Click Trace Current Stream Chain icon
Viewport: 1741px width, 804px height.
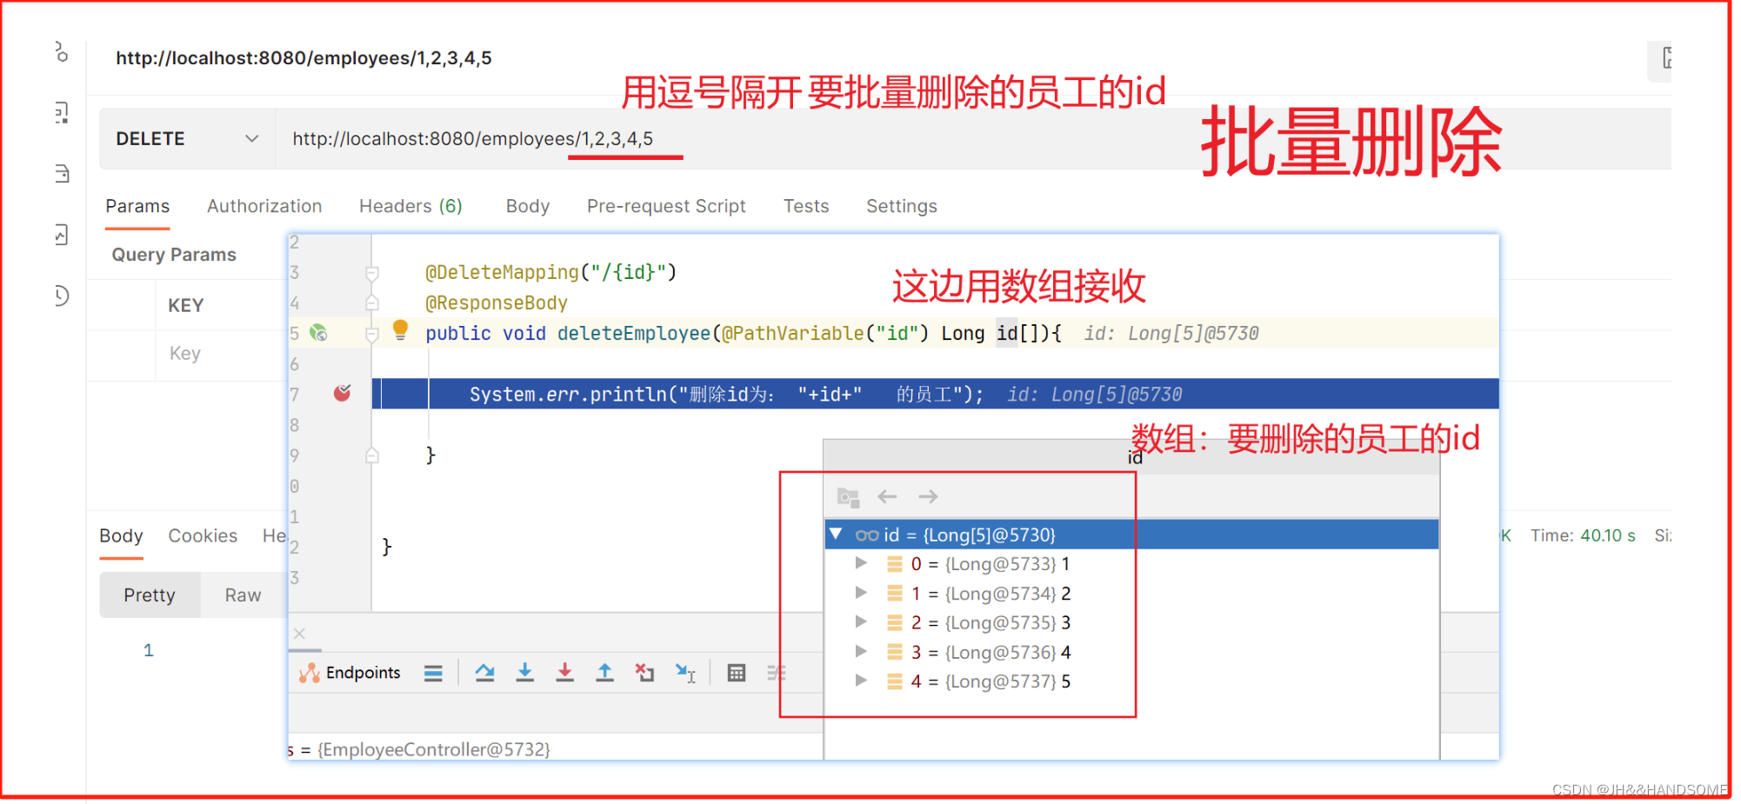777,673
